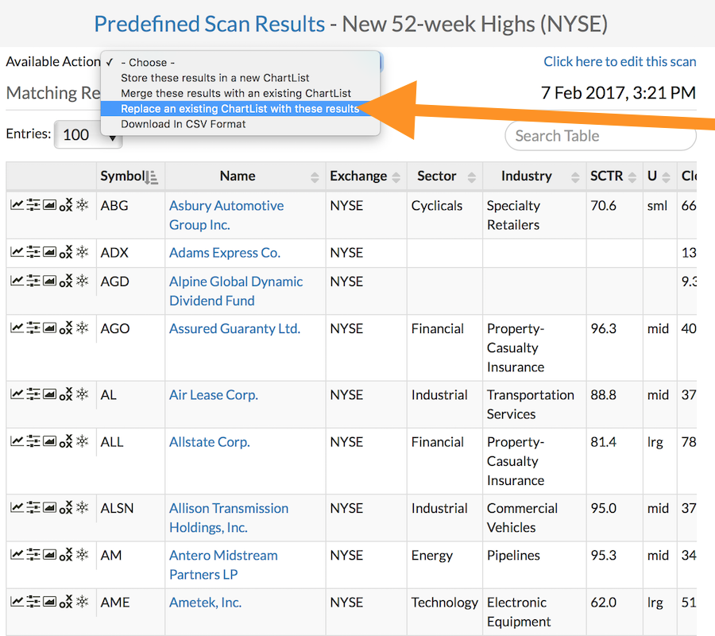Select 'Replace an existing ChartList with these results'
The image size is (715, 636).
pyautogui.click(x=239, y=109)
